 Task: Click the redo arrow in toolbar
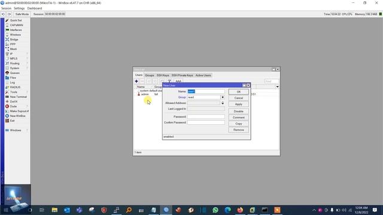10,14
